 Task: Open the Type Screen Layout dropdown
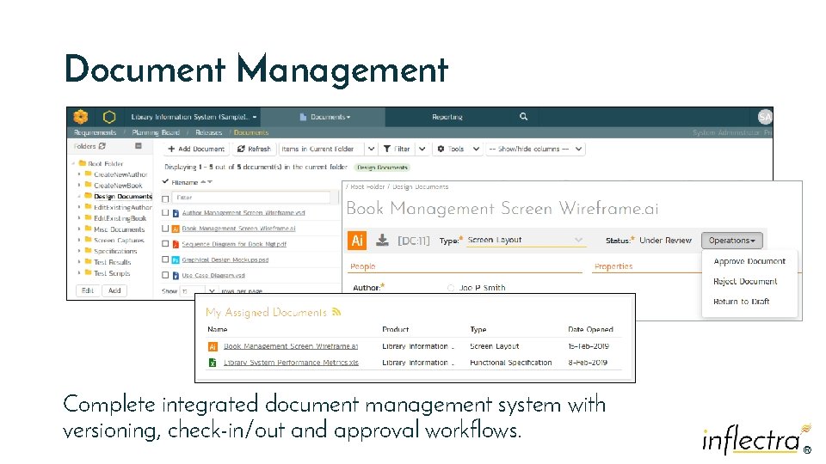coord(526,240)
